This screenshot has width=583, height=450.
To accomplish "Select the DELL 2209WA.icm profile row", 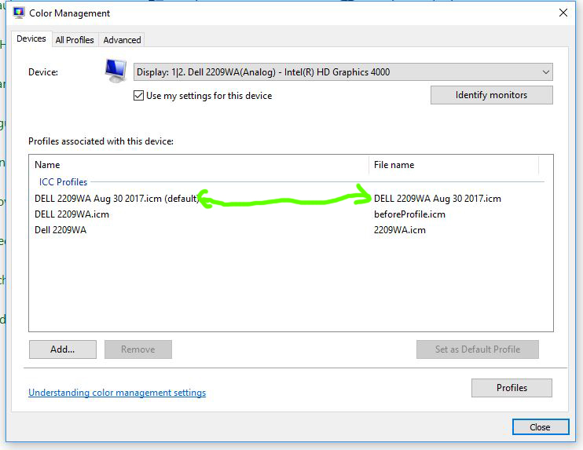I will point(71,214).
